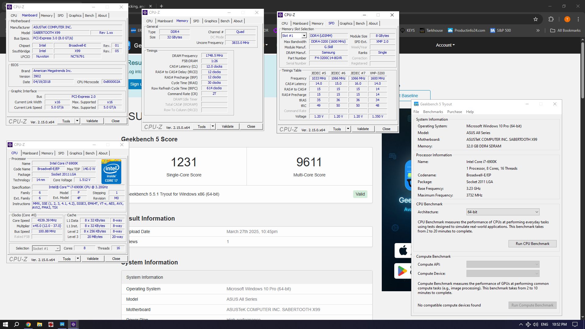This screenshot has height=329, width=585.
Task: Click Validate in the CPU-Z CPU window
Action: [x=93, y=259]
